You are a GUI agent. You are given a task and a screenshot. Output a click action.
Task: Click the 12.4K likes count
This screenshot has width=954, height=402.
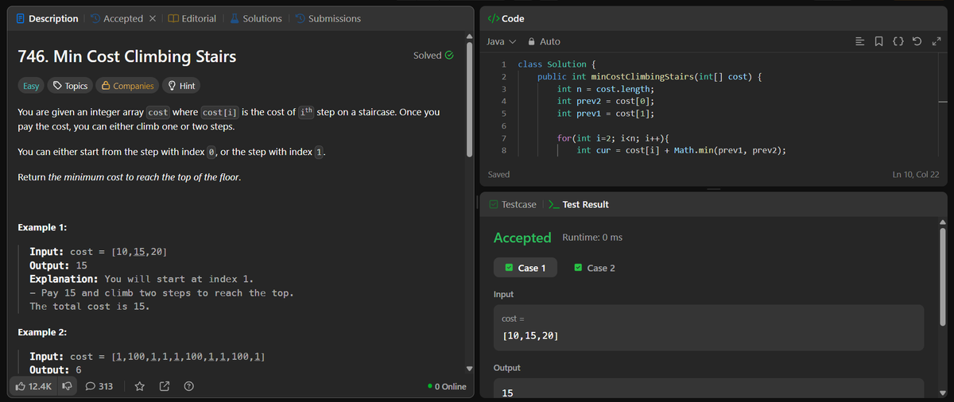[40, 387]
